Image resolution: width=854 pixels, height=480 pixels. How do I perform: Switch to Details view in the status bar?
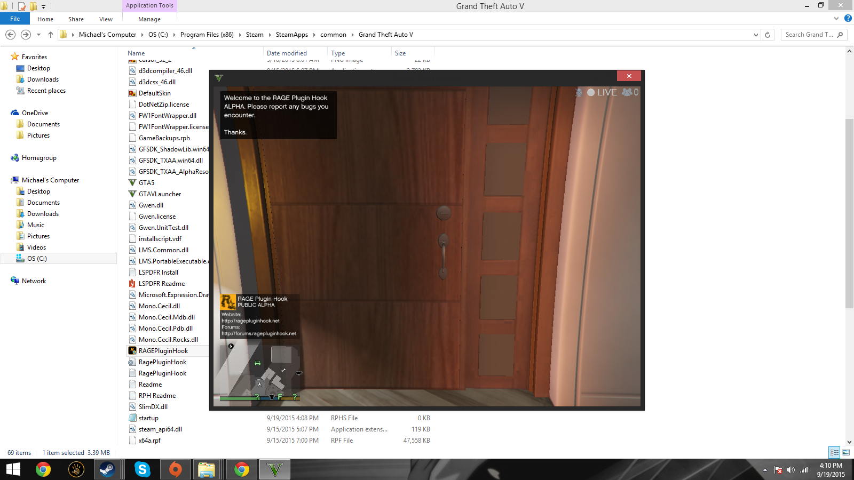(834, 453)
